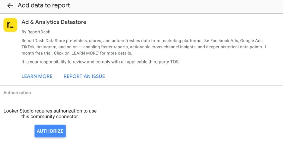Click the 'Authorization' section label

click(17, 93)
